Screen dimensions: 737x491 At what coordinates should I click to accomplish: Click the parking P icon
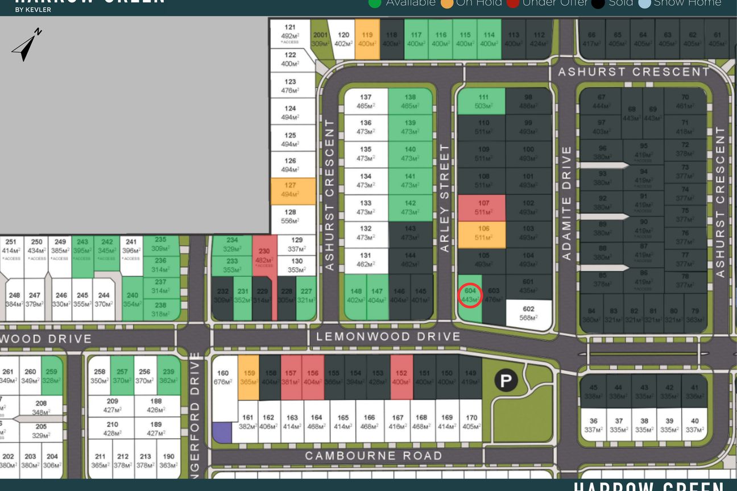point(506,380)
